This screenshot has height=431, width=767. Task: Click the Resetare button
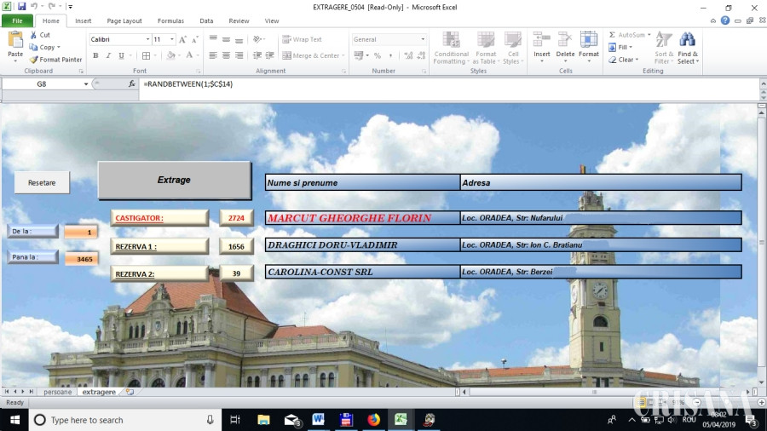tap(42, 182)
